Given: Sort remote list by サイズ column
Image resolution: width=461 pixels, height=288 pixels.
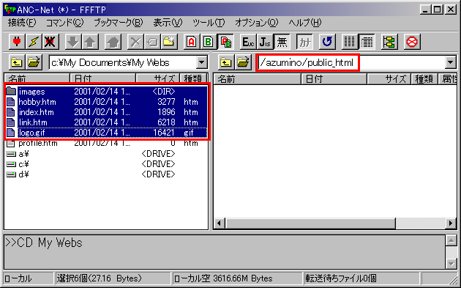Looking at the screenshot, I should (389, 79).
